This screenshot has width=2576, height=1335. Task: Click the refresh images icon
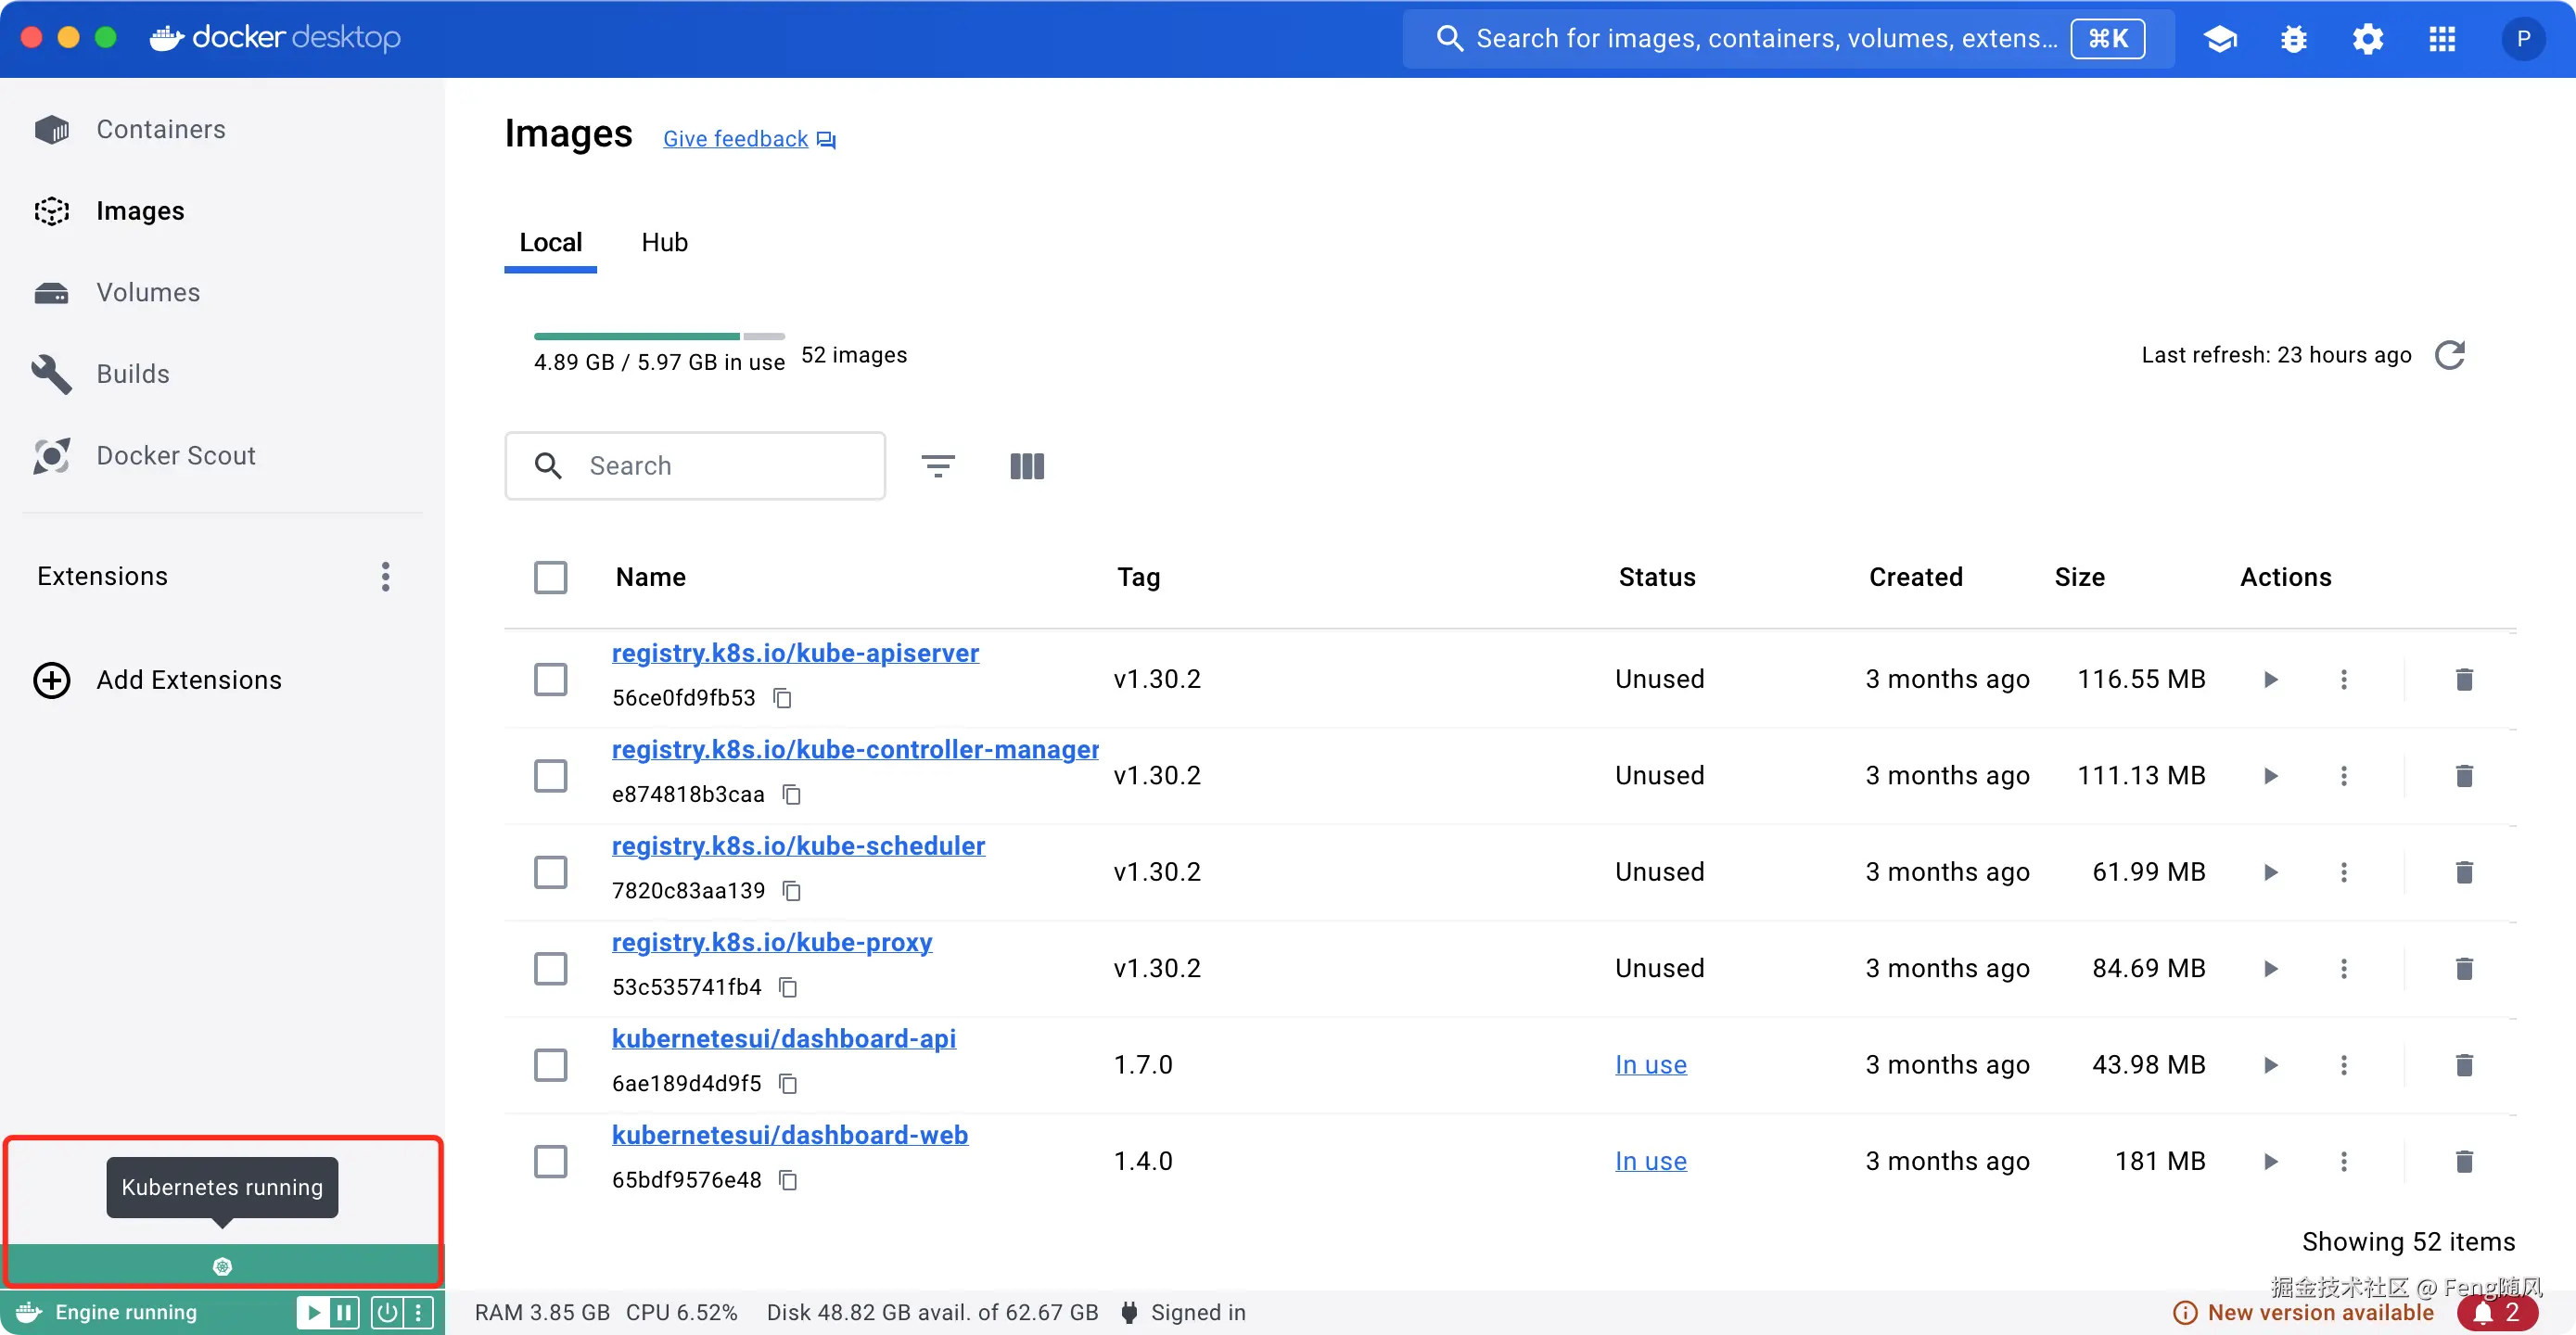click(2449, 355)
